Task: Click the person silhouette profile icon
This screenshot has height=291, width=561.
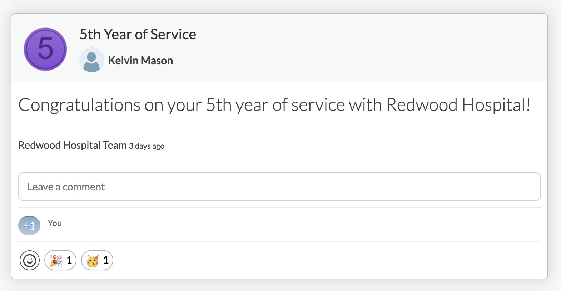Action: [x=92, y=60]
